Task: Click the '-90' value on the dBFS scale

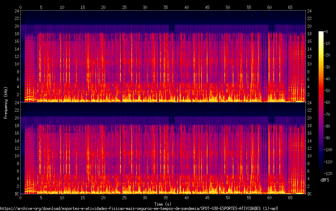Action: point(327,138)
